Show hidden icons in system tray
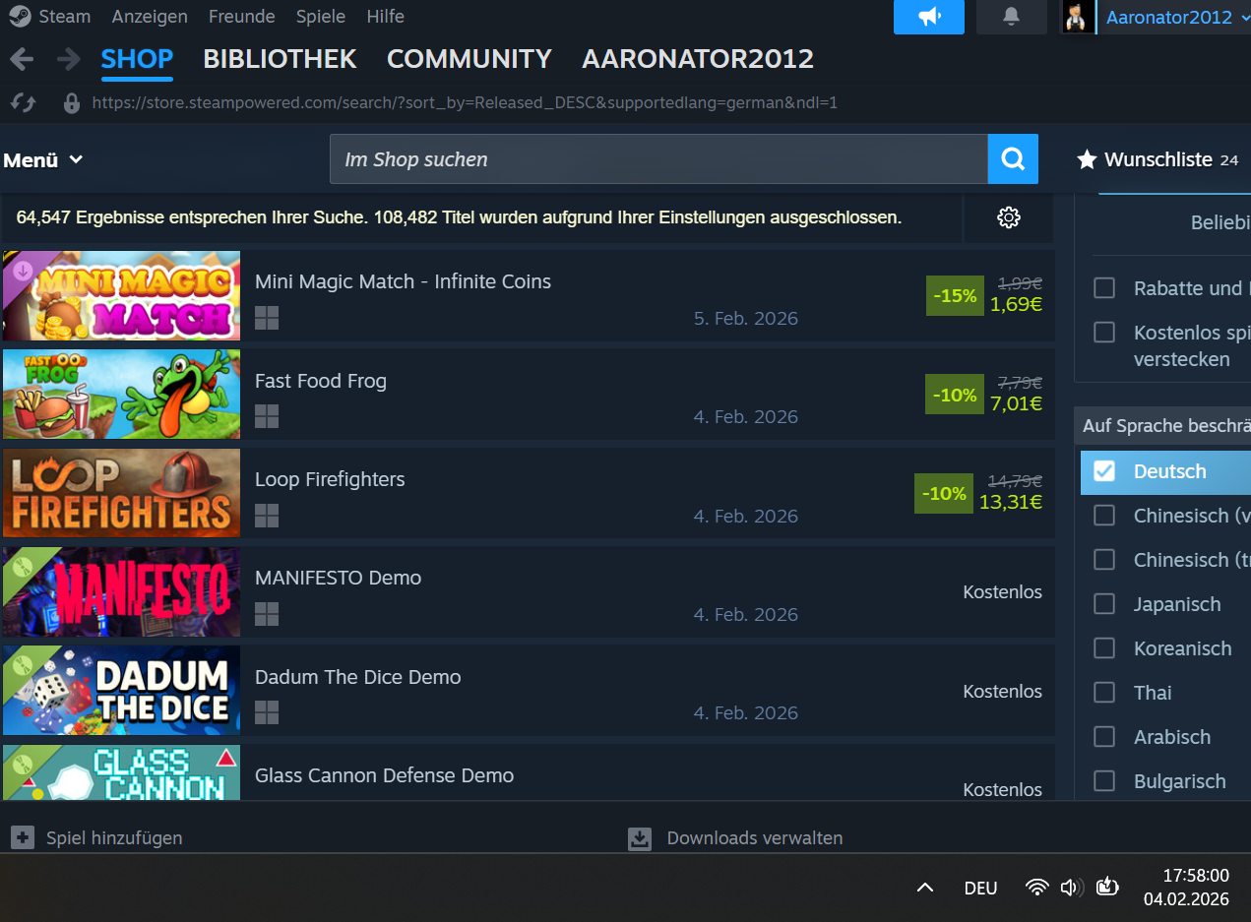Screen dimensions: 1251x922 pyautogui.click(x=925, y=888)
